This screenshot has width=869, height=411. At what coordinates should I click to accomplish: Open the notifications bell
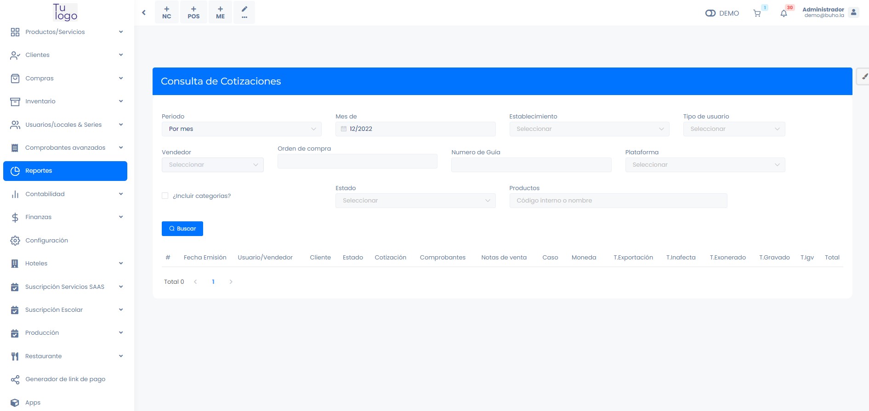(x=784, y=13)
